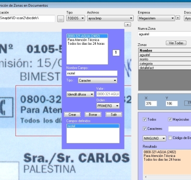This screenshot has height=180, width=191.
Task: Click the browse (...) button next to path
Action: tap(61, 19)
